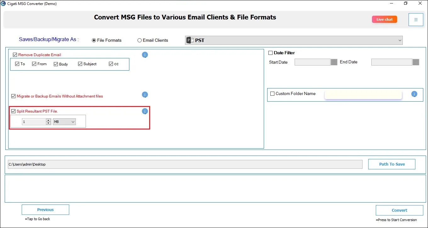Click the Start Date input field
Viewport: 428px width, 228px height.
[x=313, y=62]
